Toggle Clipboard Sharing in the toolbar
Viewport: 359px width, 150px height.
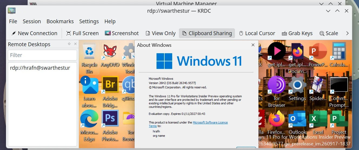[207, 33]
